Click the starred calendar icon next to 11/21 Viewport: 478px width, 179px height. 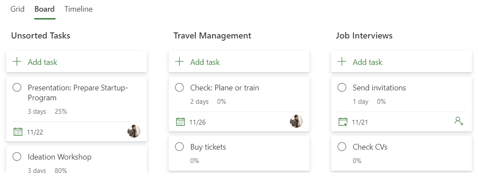coord(343,122)
